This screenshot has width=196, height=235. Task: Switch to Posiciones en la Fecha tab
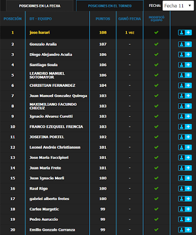40,6
